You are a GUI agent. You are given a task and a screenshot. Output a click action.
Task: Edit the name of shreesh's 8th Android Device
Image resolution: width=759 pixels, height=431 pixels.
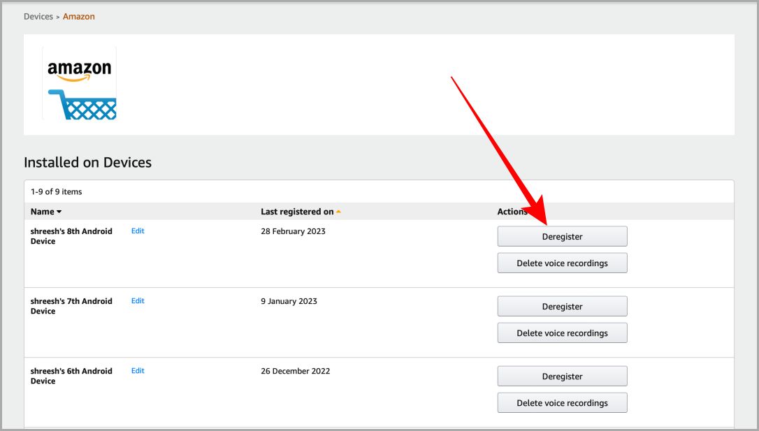coord(138,231)
